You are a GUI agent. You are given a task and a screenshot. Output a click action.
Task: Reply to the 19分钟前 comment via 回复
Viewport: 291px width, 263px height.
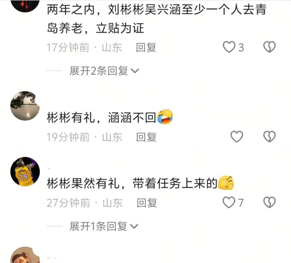(146, 137)
